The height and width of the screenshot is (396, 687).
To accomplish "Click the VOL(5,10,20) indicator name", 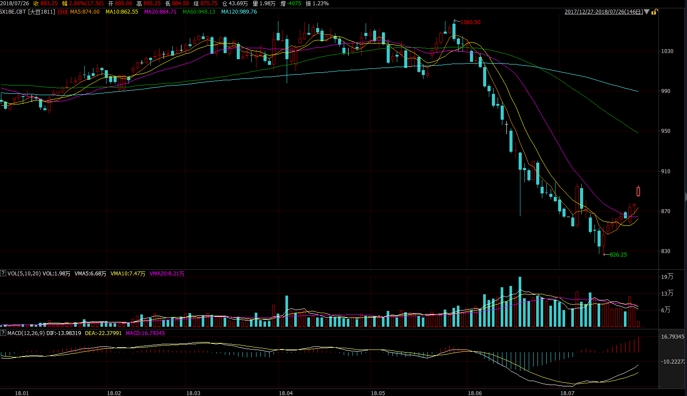I will (x=24, y=274).
